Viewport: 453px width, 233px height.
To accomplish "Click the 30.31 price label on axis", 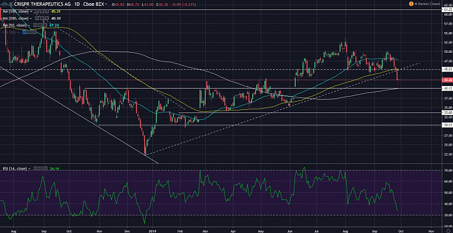I will point(448,125).
